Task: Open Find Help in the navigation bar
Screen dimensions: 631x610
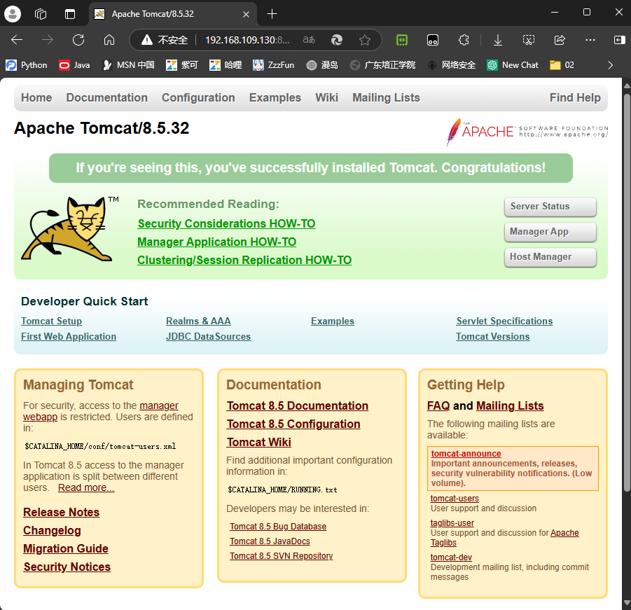Action: tap(575, 98)
